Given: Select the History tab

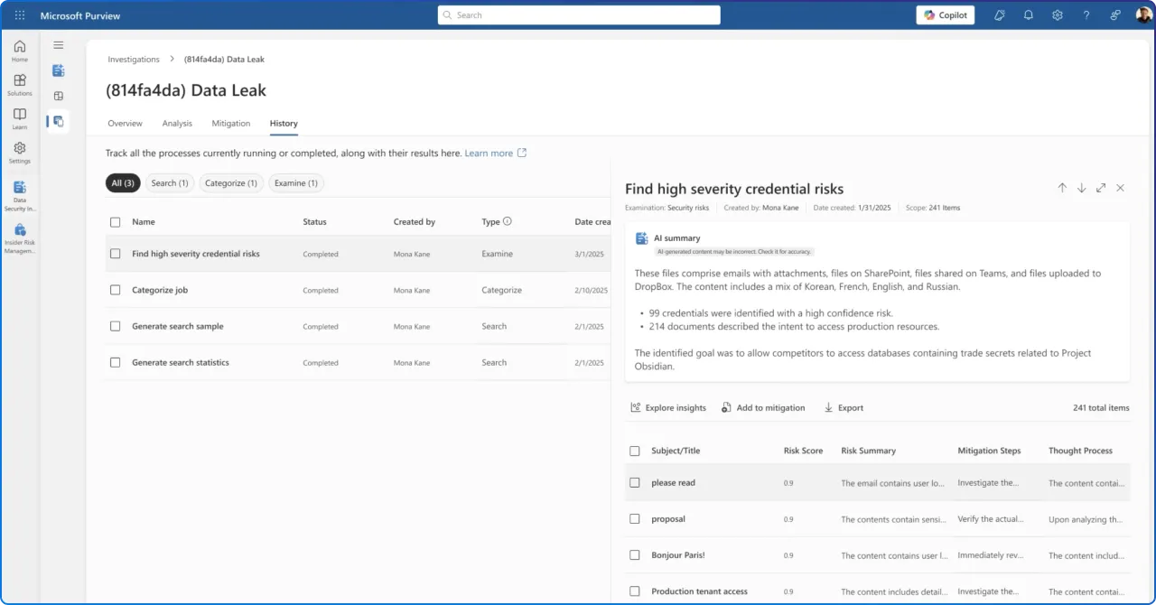Looking at the screenshot, I should pyautogui.click(x=284, y=124).
